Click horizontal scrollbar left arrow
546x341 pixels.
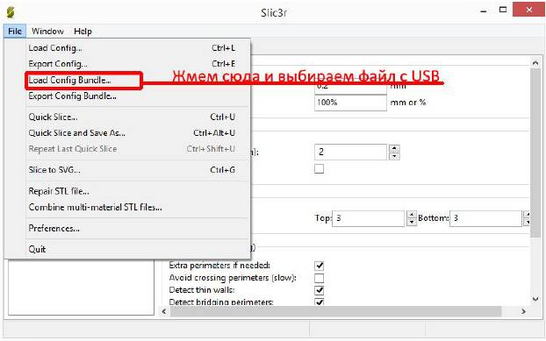pyautogui.click(x=164, y=311)
